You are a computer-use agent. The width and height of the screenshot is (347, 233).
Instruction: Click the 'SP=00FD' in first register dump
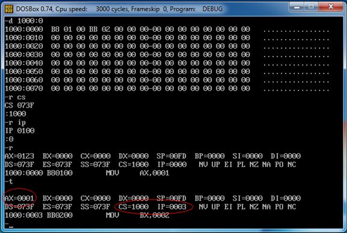[171, 156]
